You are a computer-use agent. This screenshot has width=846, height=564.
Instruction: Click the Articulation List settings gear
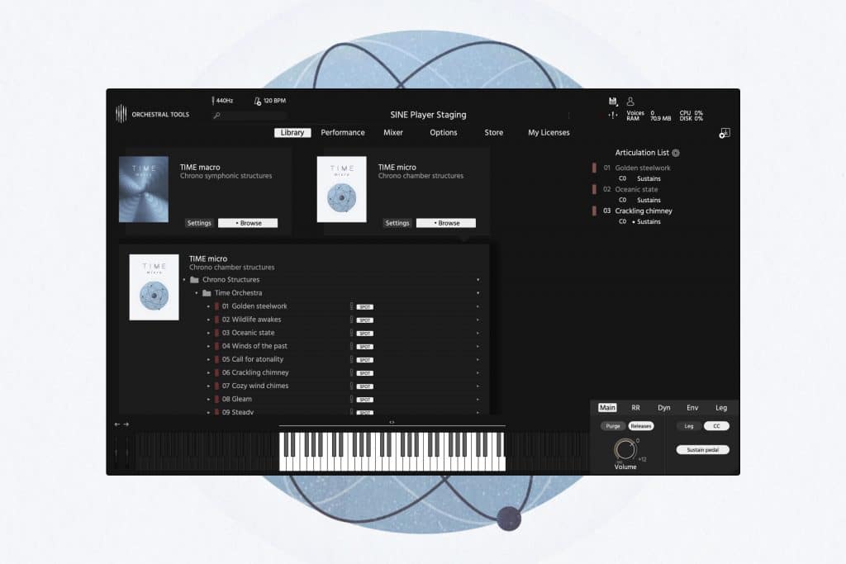(676, 153)
